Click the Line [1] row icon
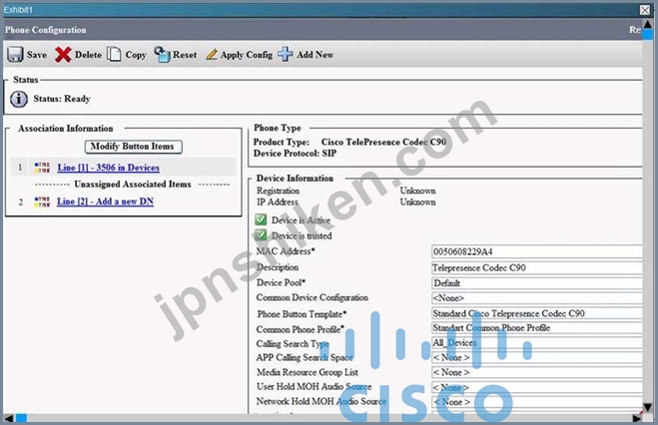This screenshot has width=658, height=425. 42,168
